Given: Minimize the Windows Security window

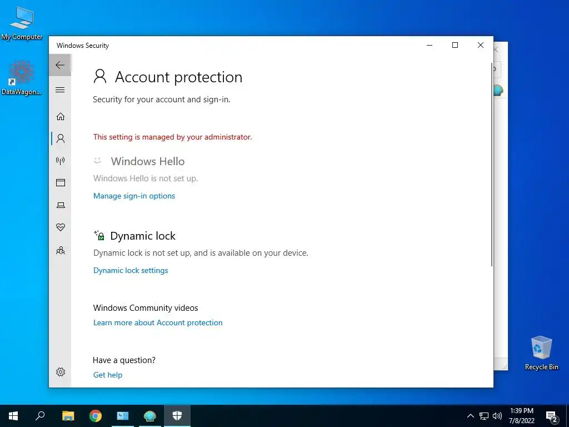Looking at the screenshot, I should (x=430, y=45).
